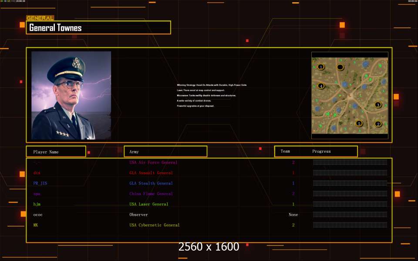Click the combat drones description line

point(194,100)
